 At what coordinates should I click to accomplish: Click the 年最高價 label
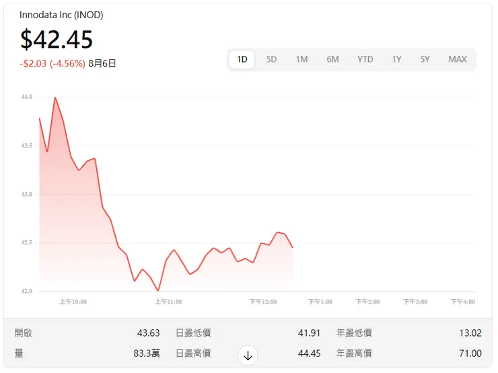[x=354, y=353]
